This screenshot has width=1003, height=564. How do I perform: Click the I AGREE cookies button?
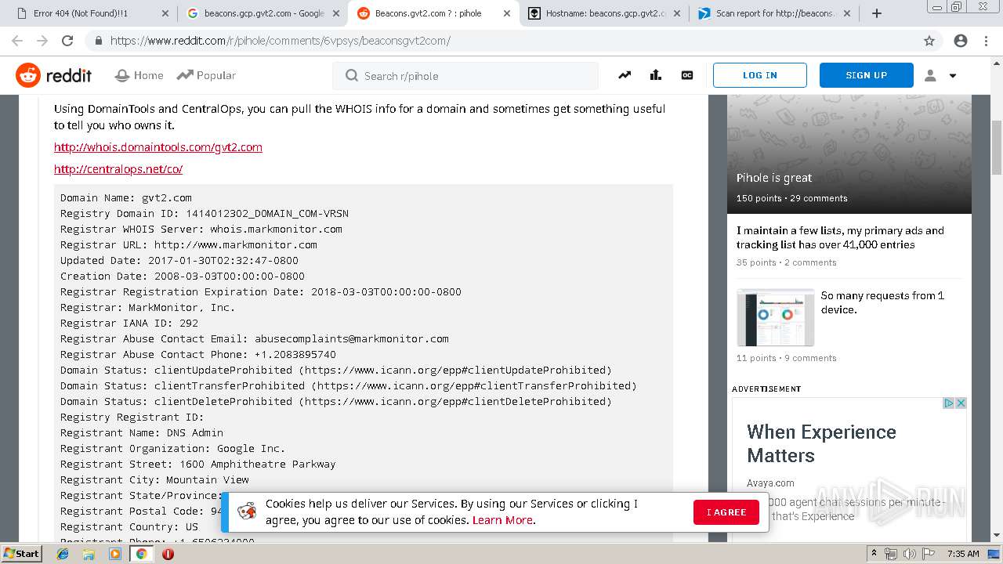726,512
